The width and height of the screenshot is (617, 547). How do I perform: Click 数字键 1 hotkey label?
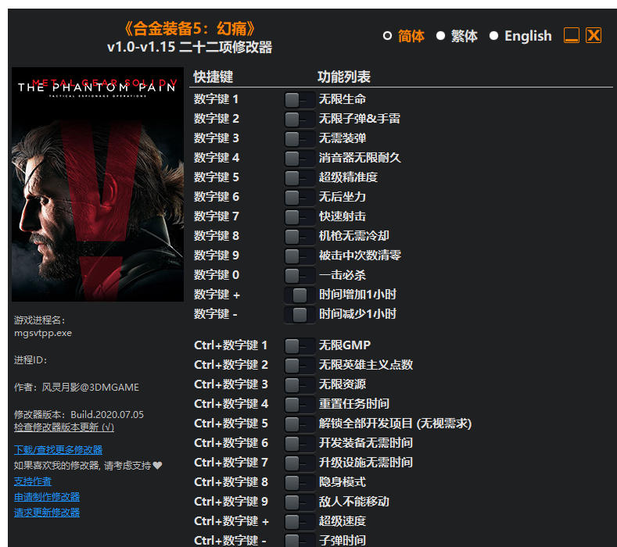click(x=216, y=99)
